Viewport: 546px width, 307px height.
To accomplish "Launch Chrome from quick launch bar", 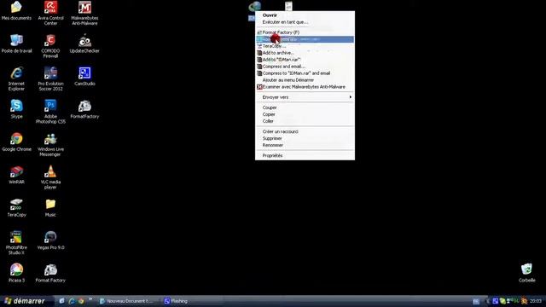I will 81,301.
